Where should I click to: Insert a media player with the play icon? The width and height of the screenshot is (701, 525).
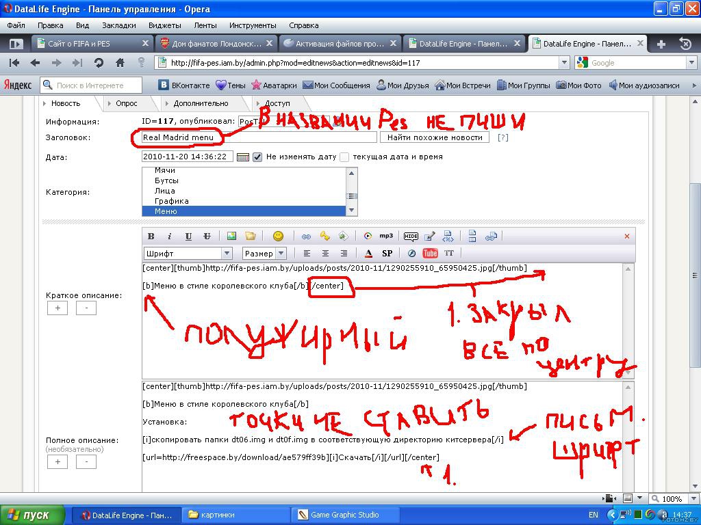(x=368, y=236)
